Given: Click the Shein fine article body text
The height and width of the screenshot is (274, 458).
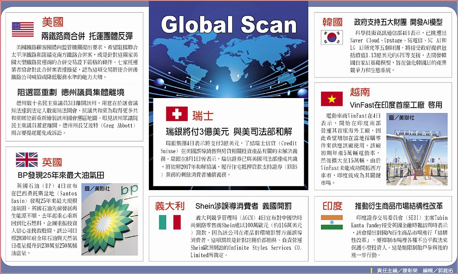Looking at the screenshot, I should (246, 236).
